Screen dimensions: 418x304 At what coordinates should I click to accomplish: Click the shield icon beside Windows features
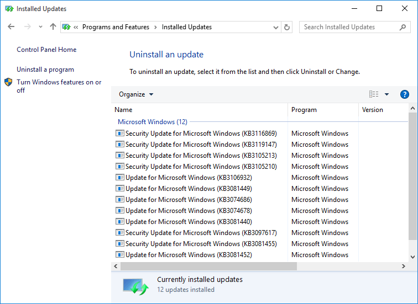tap(8, 82)
